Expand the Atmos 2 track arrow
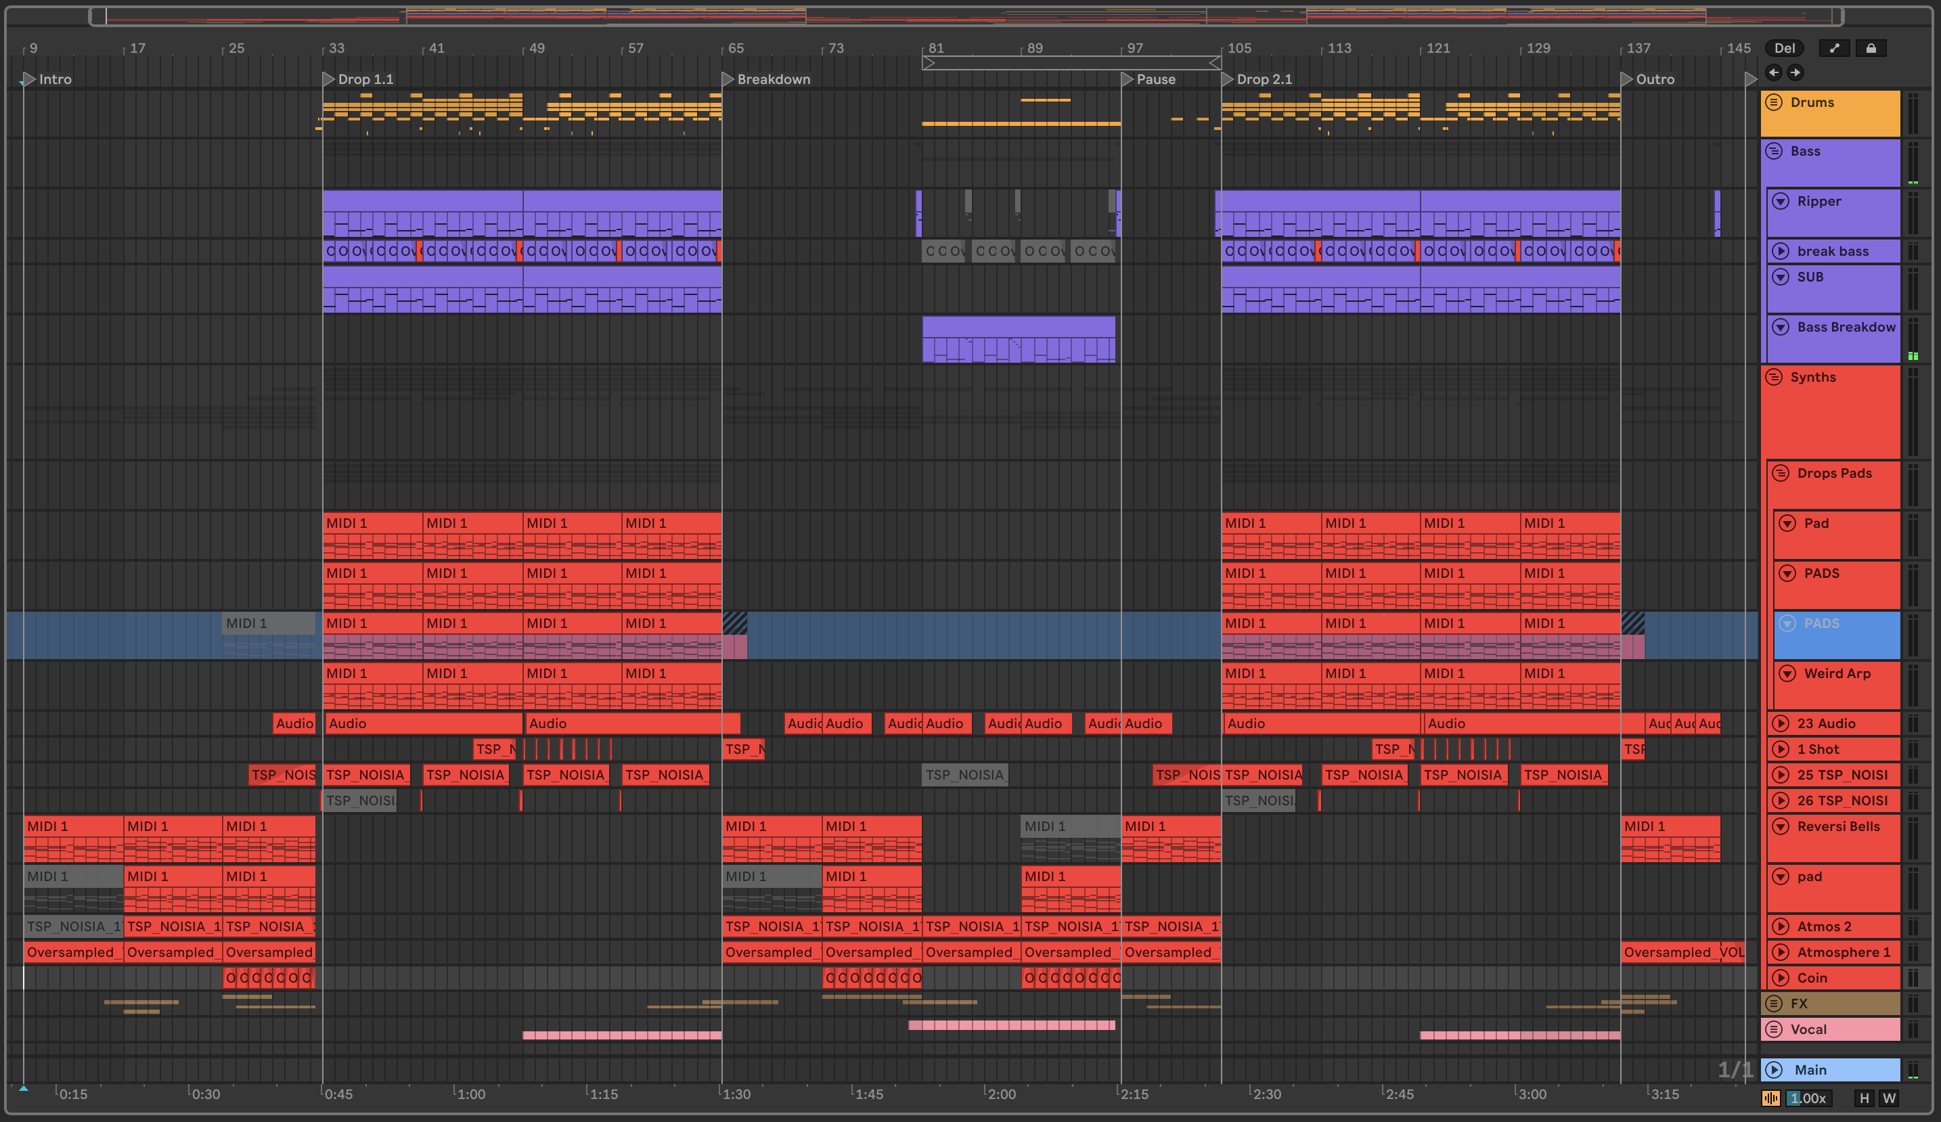 click(x=1780, y=926)
